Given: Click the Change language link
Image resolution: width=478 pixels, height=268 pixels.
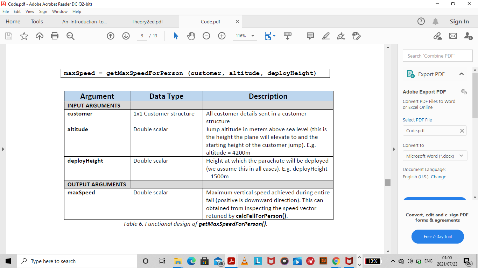Looking at the screenshot, I should coord(438,177).
